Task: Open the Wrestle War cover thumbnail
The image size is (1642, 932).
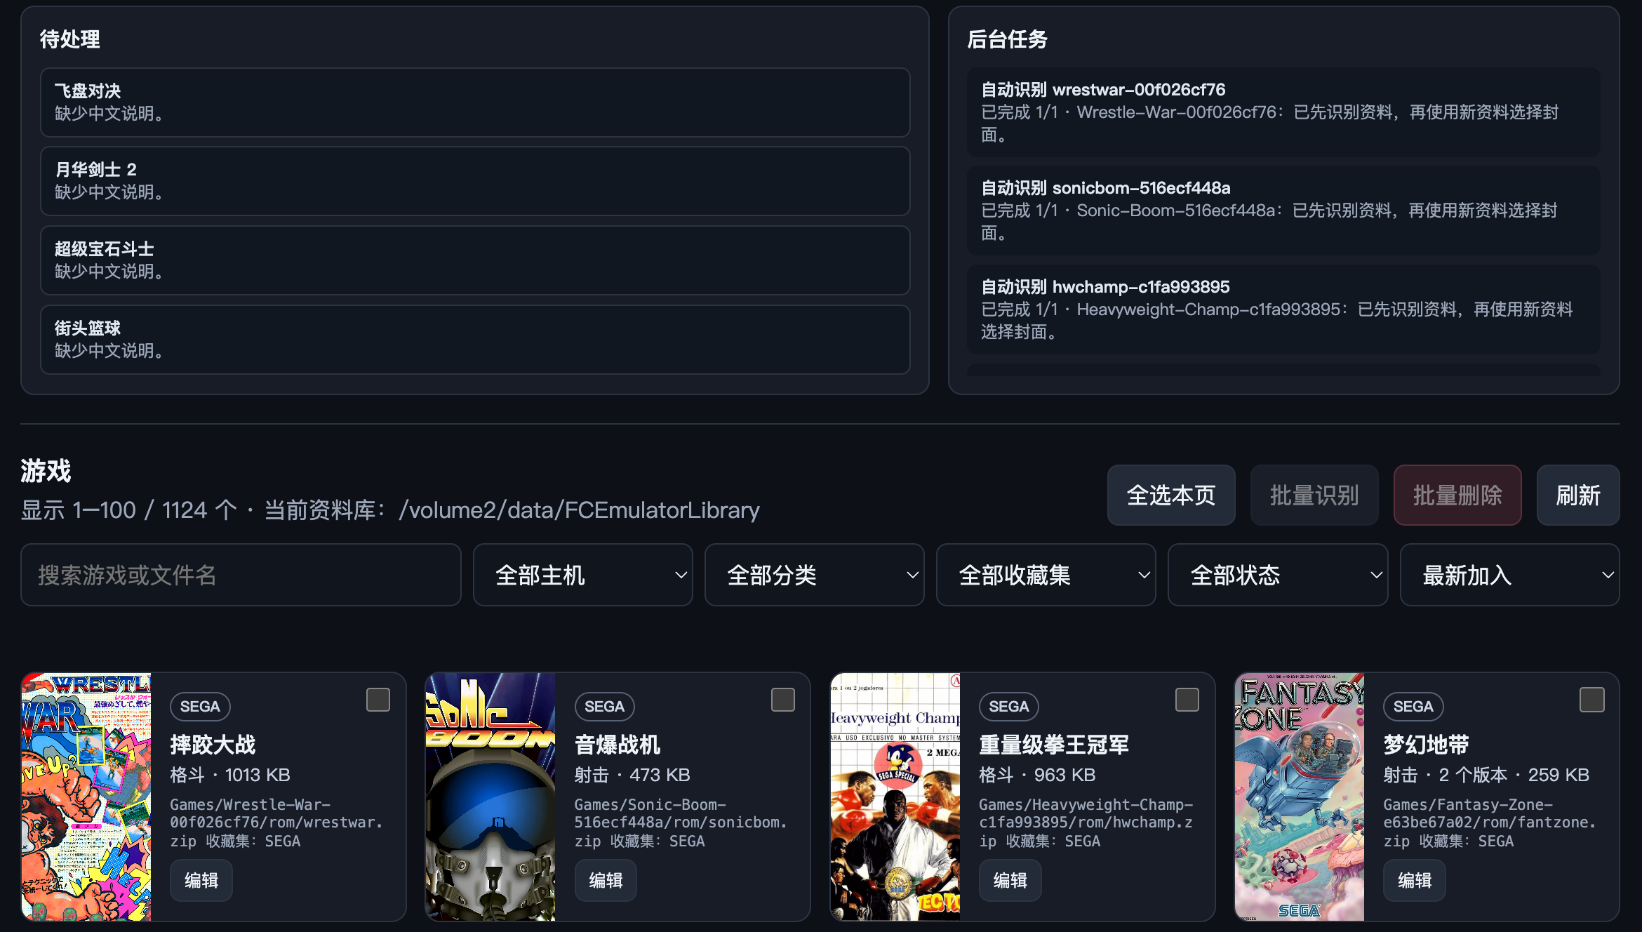Action: tap(86, 797)
